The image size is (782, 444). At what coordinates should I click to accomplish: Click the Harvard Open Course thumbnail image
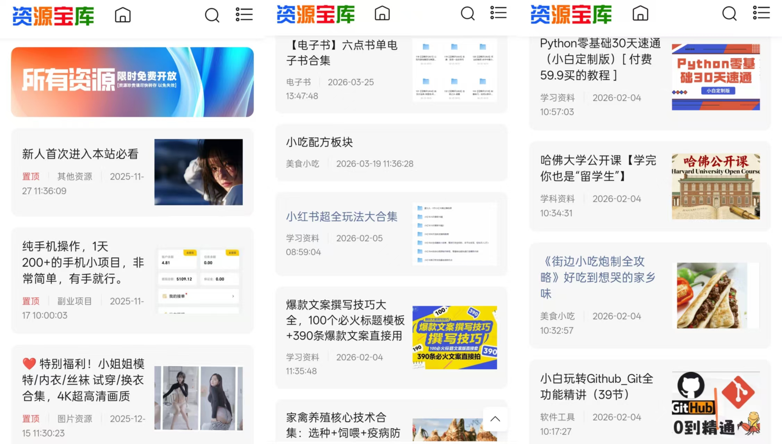click(716, 186)
